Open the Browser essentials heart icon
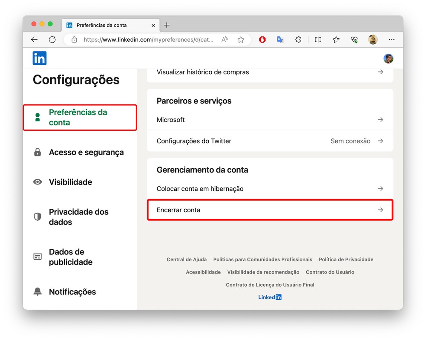 click(x=354, y=40)
